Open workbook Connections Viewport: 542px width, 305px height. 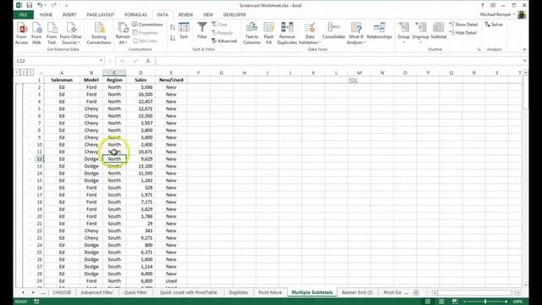tap(147, 25)
